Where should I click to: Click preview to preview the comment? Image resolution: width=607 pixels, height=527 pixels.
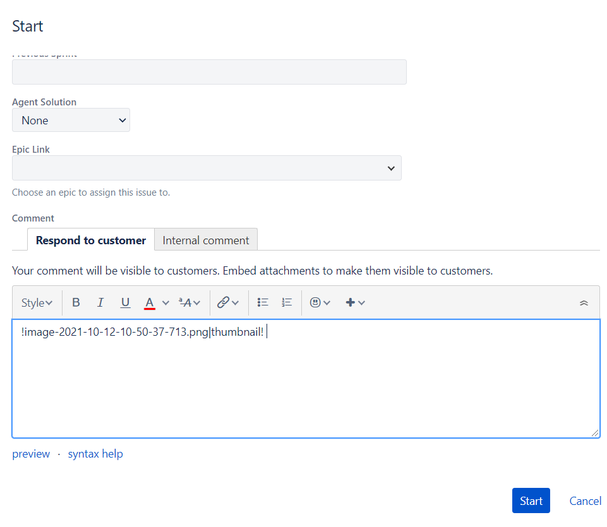pyautogui.click(x=30, y=454)
